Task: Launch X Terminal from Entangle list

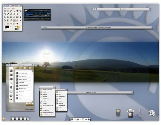Action: [23, 82]
